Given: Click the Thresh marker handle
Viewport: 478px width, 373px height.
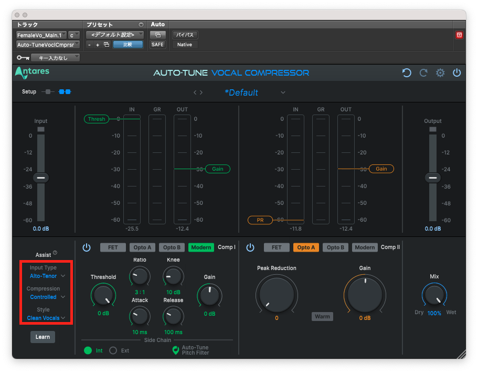Looking at the screenshot, I should click(97, 119).
